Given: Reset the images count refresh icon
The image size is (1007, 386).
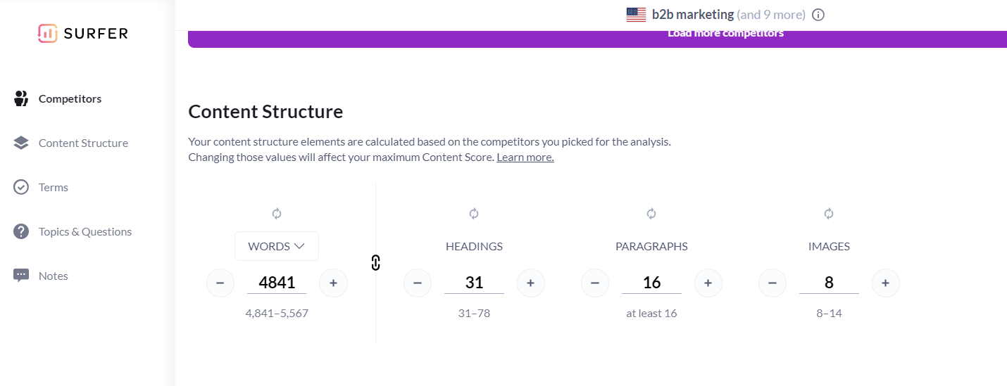Looking at the screenshot, I should pos(829,214).
